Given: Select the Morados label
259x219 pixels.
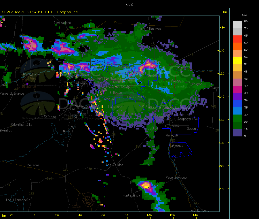Looking at the screenshot, I should point(33,165).
